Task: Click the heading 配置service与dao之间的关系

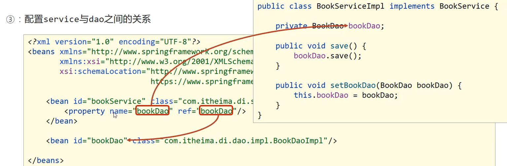Action: 87,19
